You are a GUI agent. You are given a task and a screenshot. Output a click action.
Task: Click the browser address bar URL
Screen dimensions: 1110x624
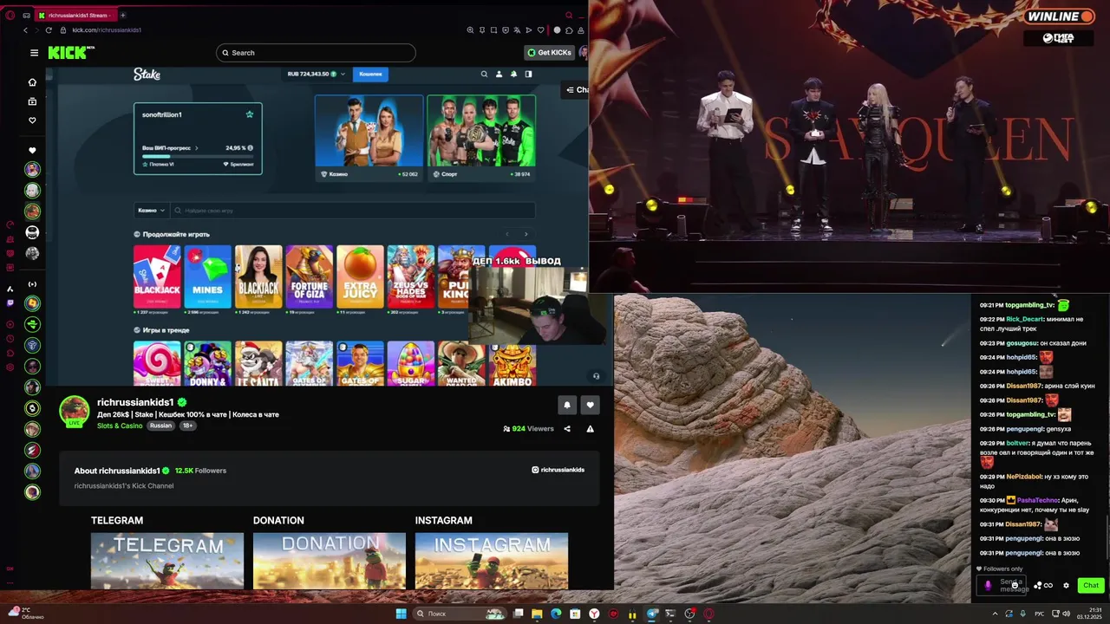107,30
